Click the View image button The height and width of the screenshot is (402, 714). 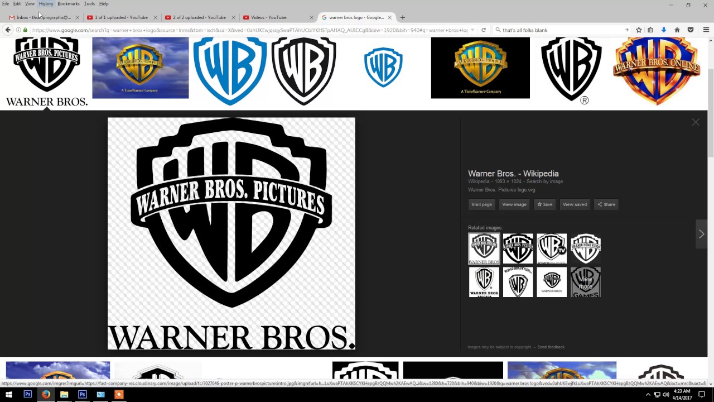point(514,204)
